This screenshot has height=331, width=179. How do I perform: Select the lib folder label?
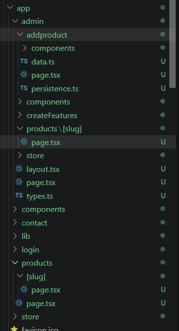click(26, 236)
